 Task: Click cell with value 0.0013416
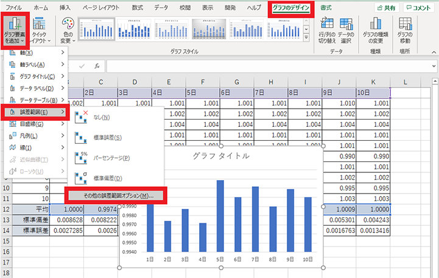(373, 231)
